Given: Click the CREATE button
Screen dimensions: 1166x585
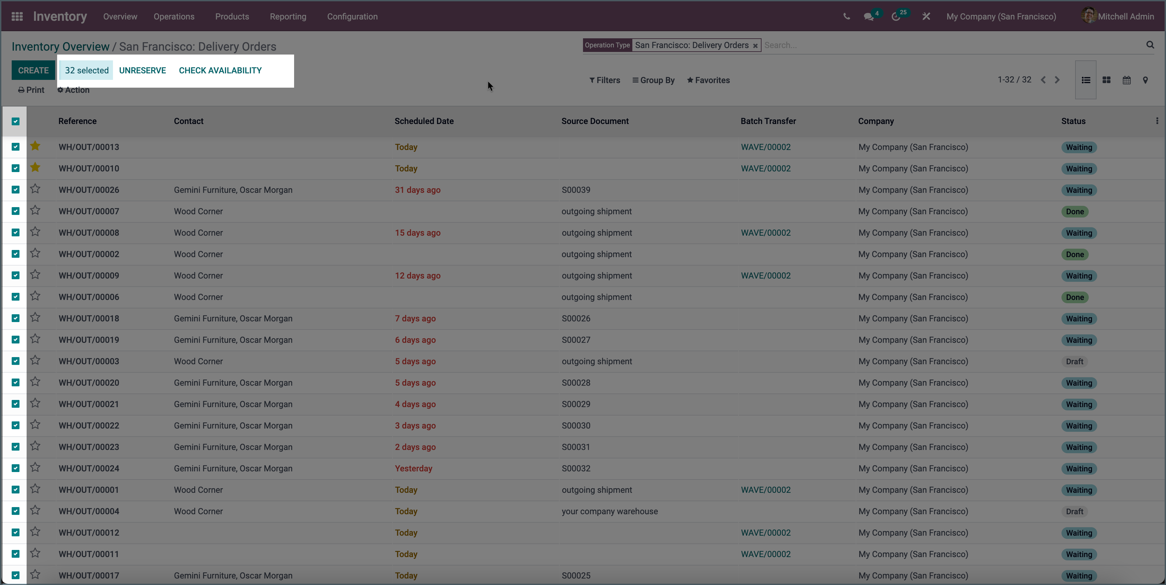Looking at the screenshot, I should click(33, 70).
